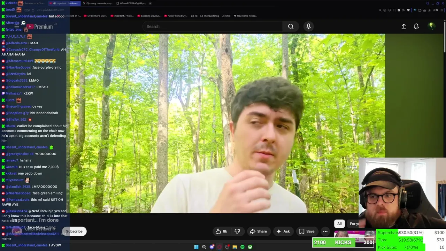Click @PumbaaLouie chat username
The height and width of the screenshot is (251, 446).
pos(17,200)
